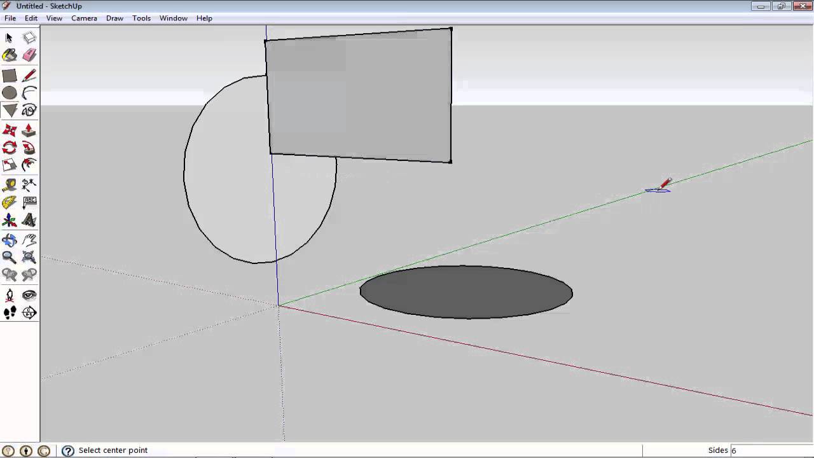Open the View menu
Image resolution: width=814 pixels, height=458 pixels.
pyautogui.click(x=54, y=18)
